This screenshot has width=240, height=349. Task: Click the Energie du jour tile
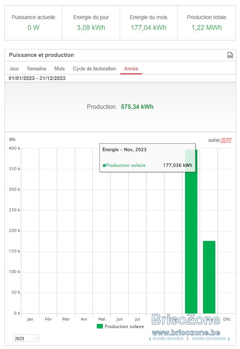click(x=91, y=23)
